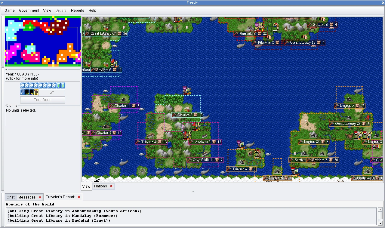Screen dimensions: 385x228
Task: Open the Reports menu
Action: tap(78, 10)
